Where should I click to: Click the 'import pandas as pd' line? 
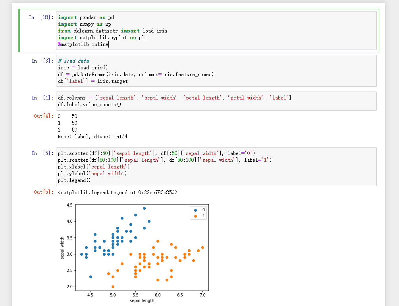tap(86, 17)
